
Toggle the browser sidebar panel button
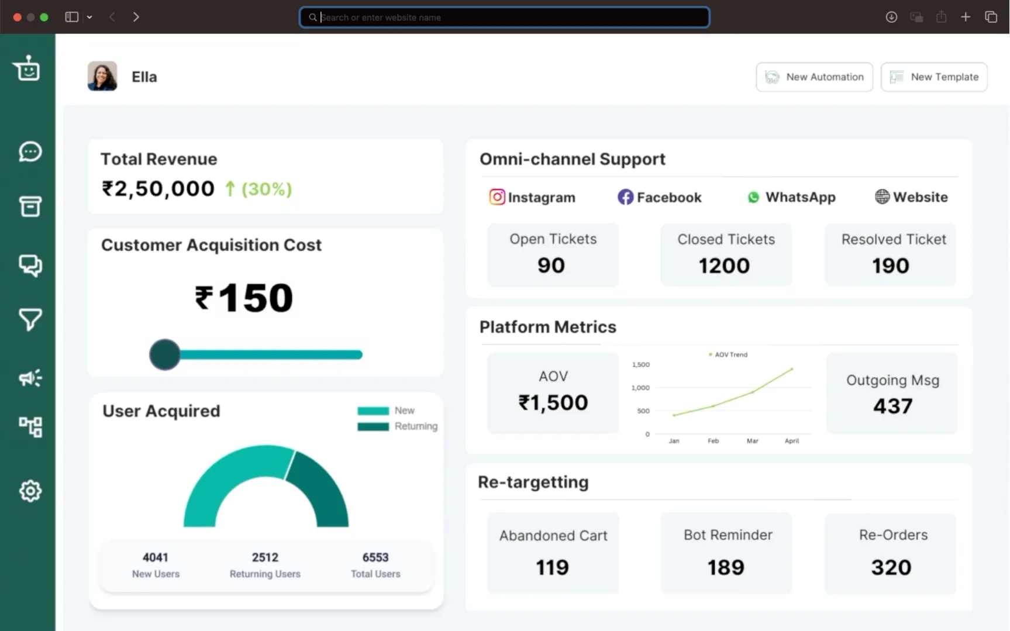click(72, 17)
